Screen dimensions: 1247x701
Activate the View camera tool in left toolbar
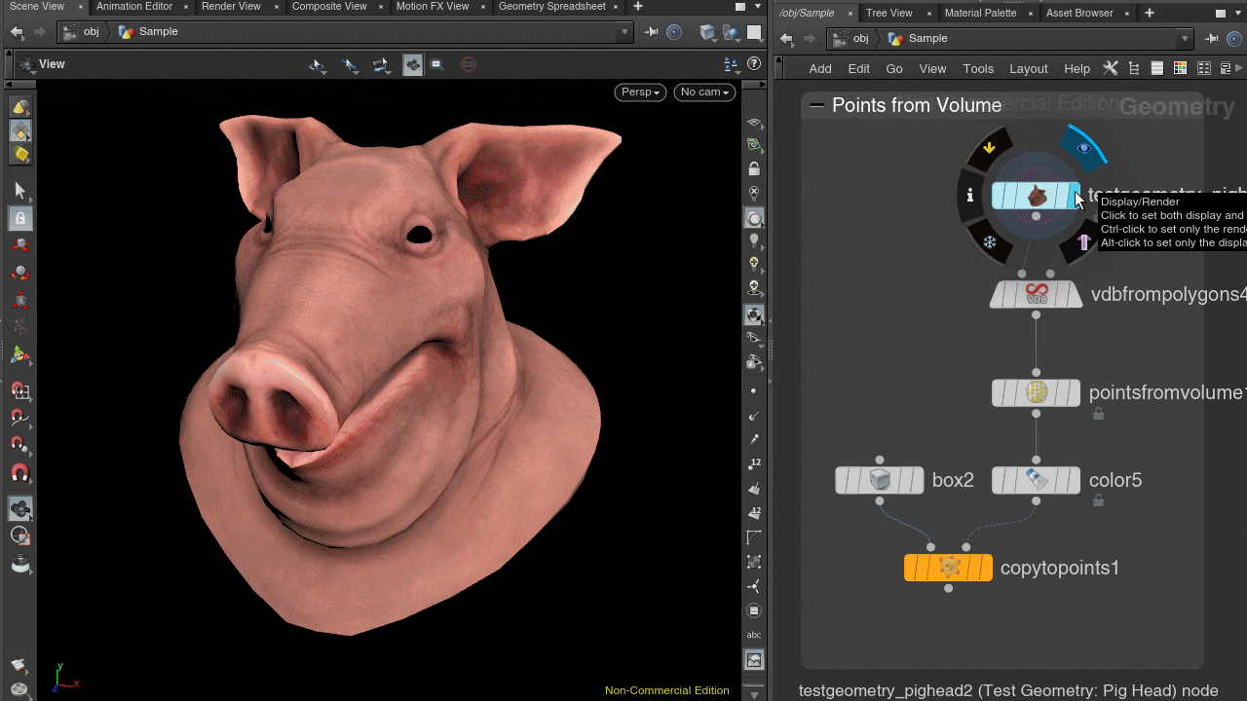[19, 507]
